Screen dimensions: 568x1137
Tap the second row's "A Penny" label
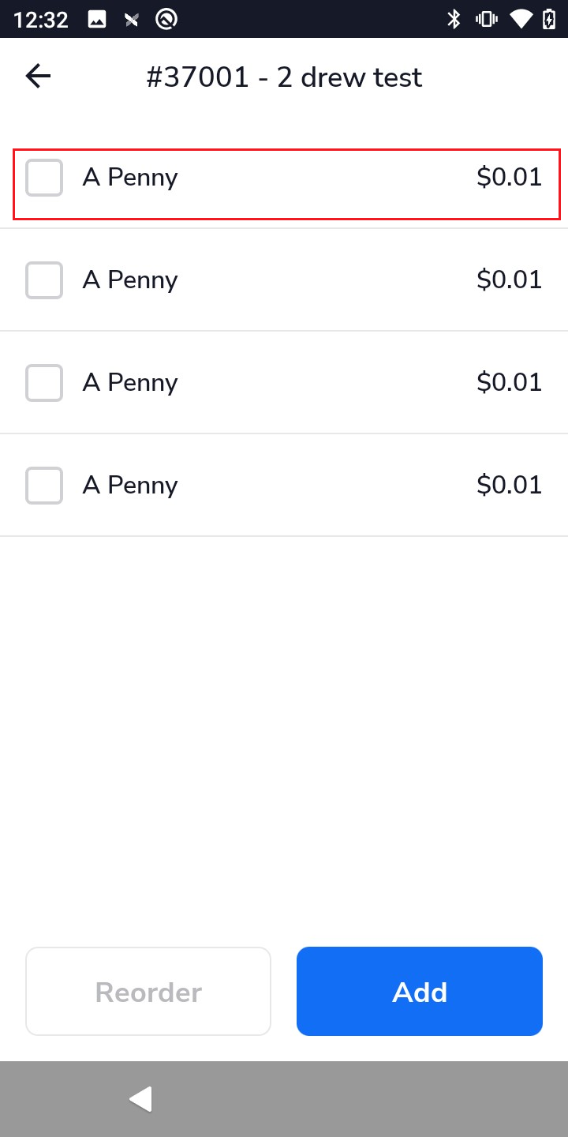pos(130,280)
